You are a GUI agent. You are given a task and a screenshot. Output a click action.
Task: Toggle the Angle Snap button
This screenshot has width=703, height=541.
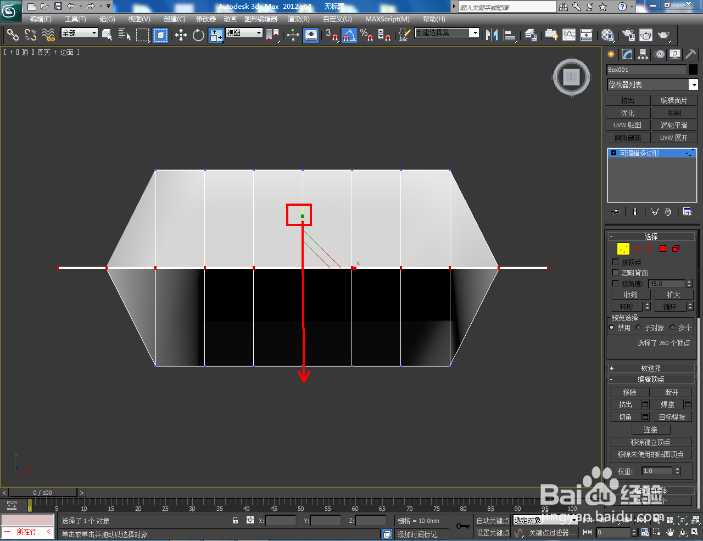pyautogui.click(x=349, y=35)
